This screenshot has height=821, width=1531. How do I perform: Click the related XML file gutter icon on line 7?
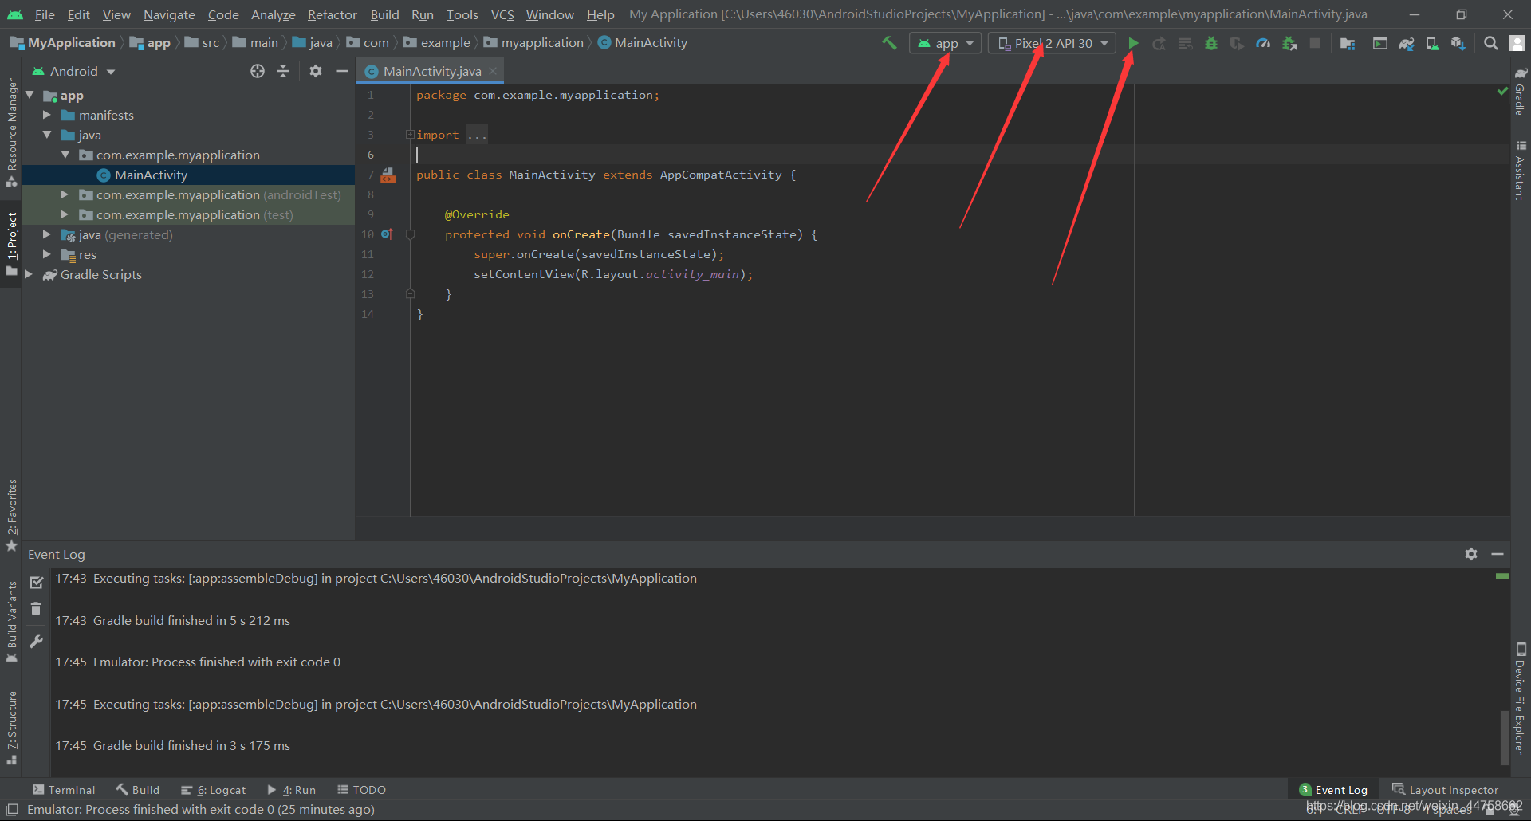pyautogui.click(x=388, y=175)
